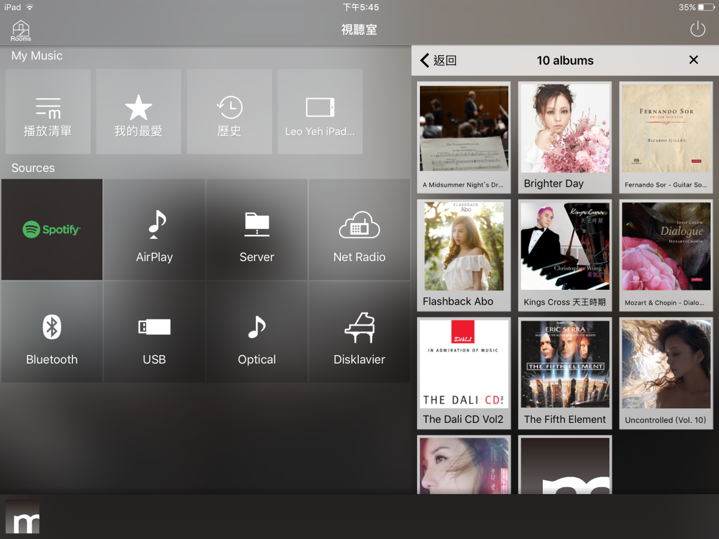
Task: Tap the Sources section label
Action: pos(33,168)
